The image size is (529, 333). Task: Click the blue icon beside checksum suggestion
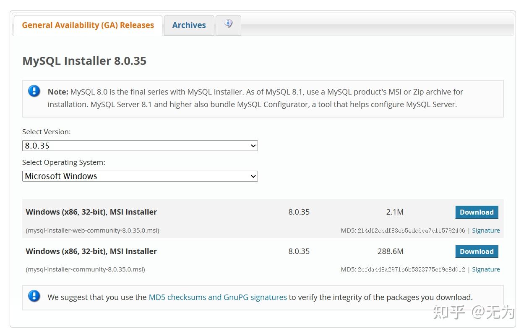coord(34,297)
